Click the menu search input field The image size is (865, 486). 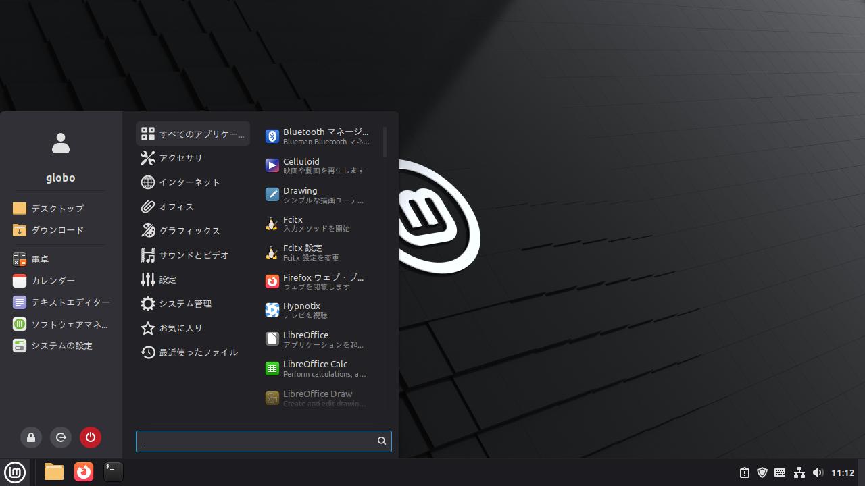[257, 441]
